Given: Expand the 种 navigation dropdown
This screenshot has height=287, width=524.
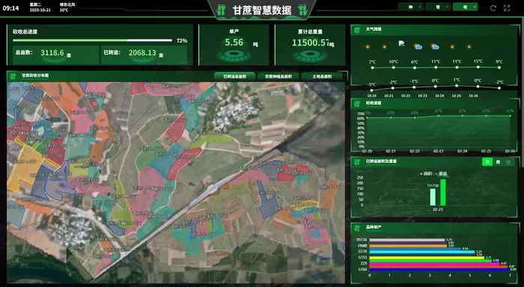Looking at the screenshot, I should (411, 7).
